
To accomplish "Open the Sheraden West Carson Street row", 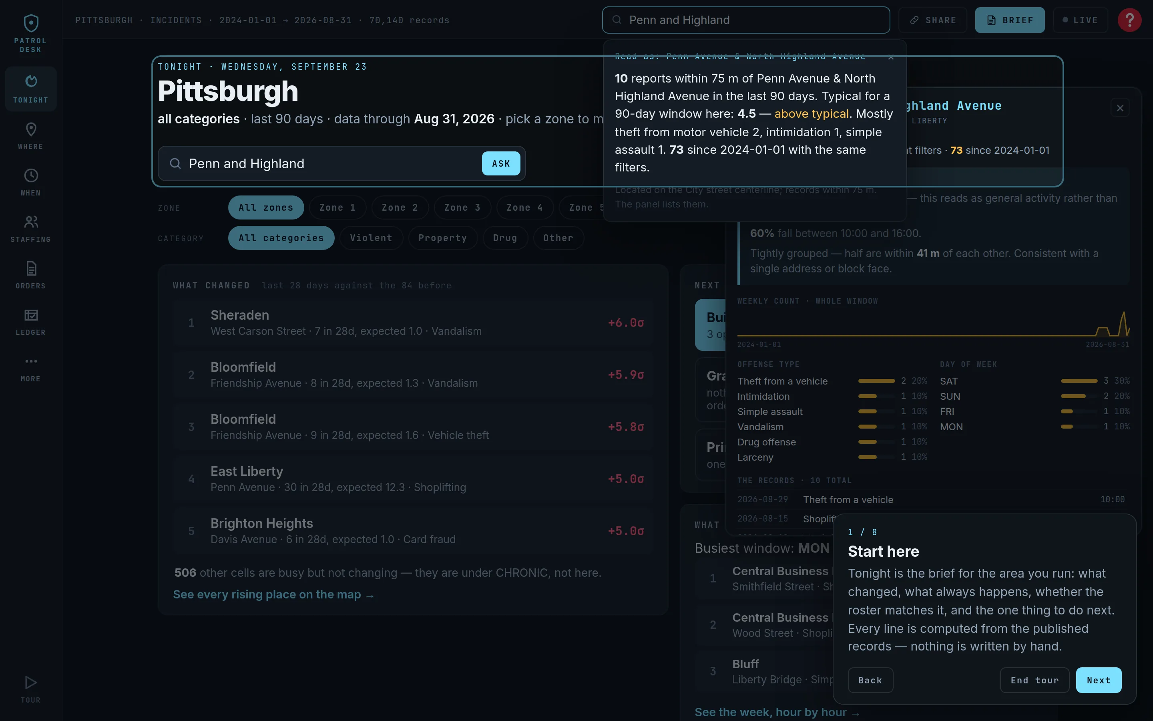I will [x=413, y=323].
